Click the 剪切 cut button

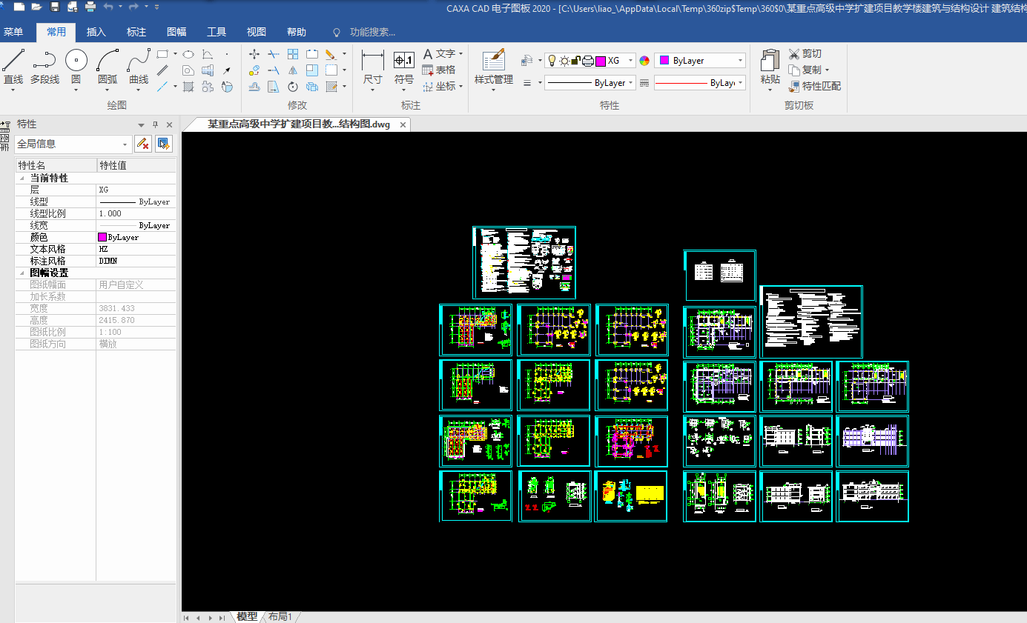coord(805,54)
